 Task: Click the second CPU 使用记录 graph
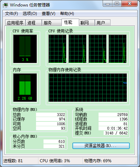click(77, 49)
